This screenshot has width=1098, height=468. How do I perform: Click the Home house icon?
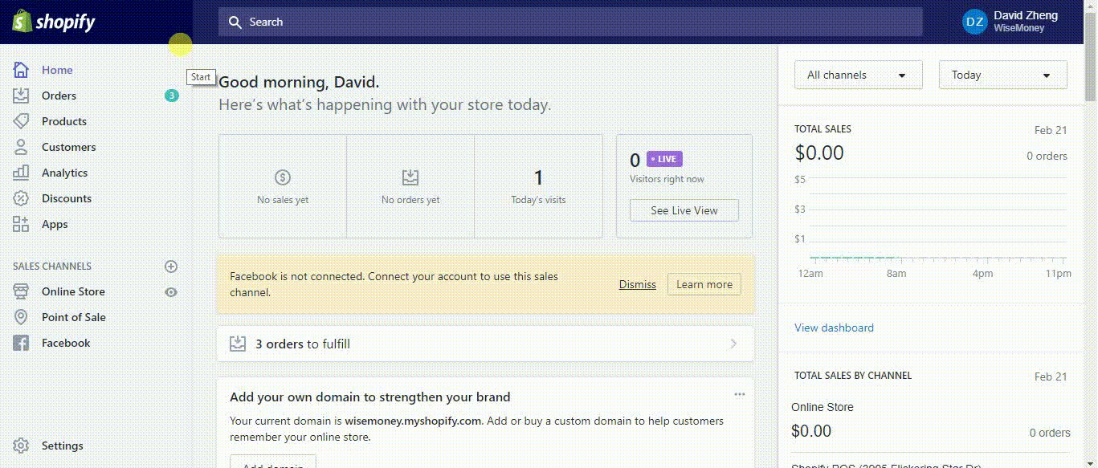[21, 70]
